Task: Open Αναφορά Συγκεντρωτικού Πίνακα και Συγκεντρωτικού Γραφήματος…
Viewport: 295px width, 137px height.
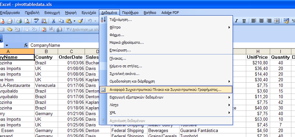Action: [166, 90]
